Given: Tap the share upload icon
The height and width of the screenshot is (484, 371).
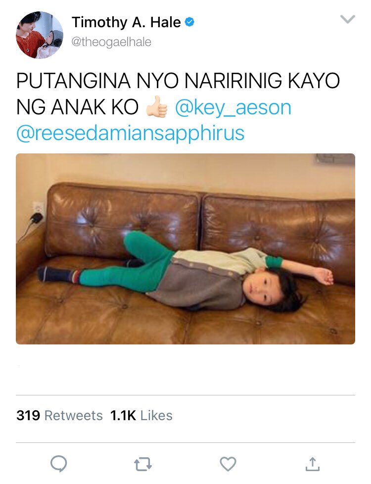Looking at the screenshot, I should pos(312,464).
